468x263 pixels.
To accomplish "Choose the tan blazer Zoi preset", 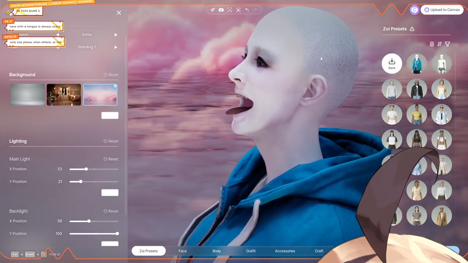I will [442, 216].
